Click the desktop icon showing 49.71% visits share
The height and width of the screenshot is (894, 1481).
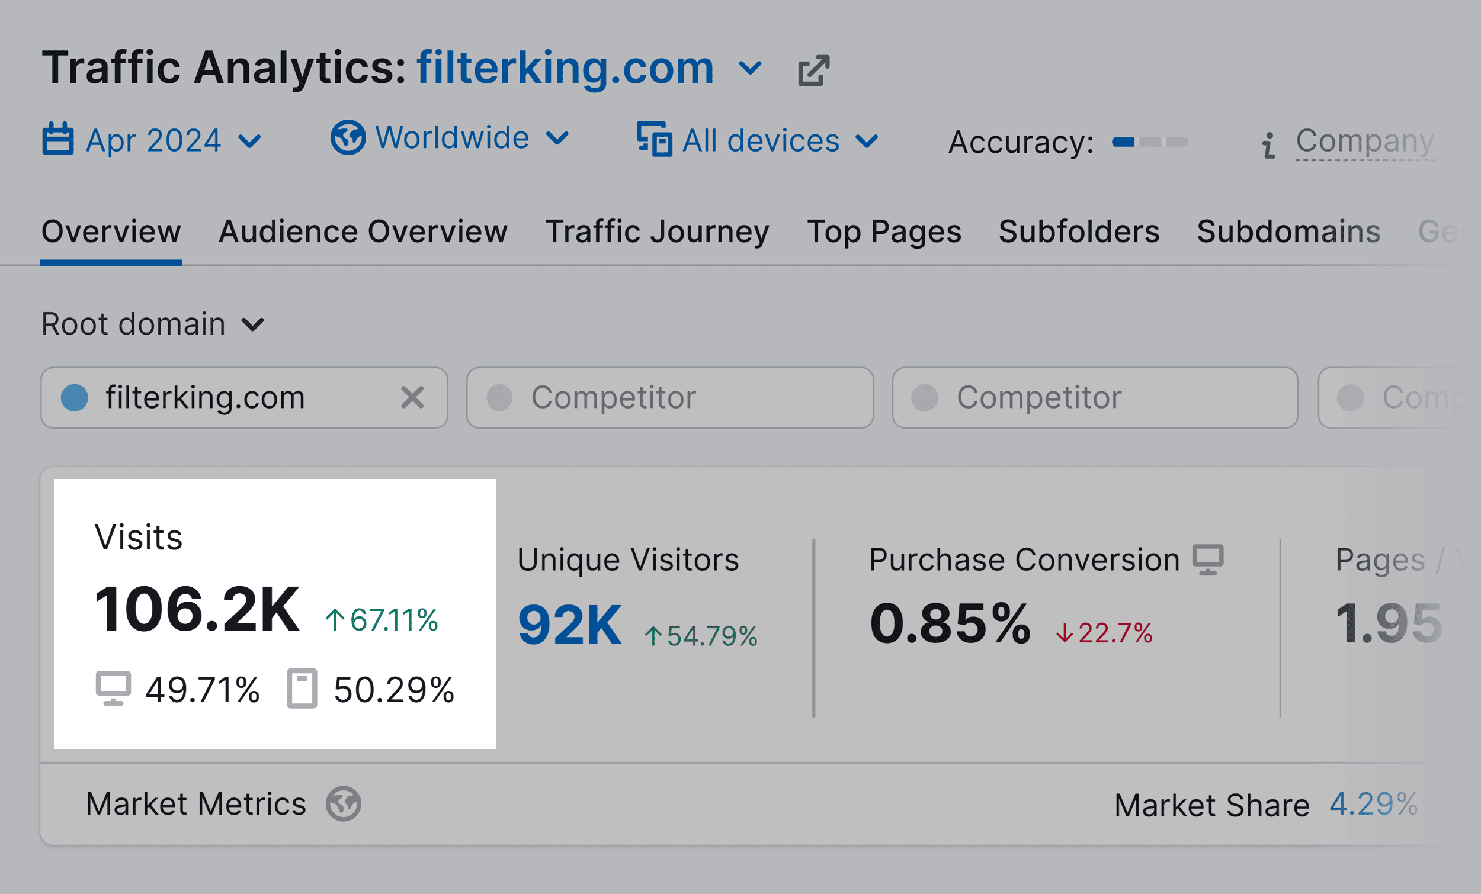point(113,689)
